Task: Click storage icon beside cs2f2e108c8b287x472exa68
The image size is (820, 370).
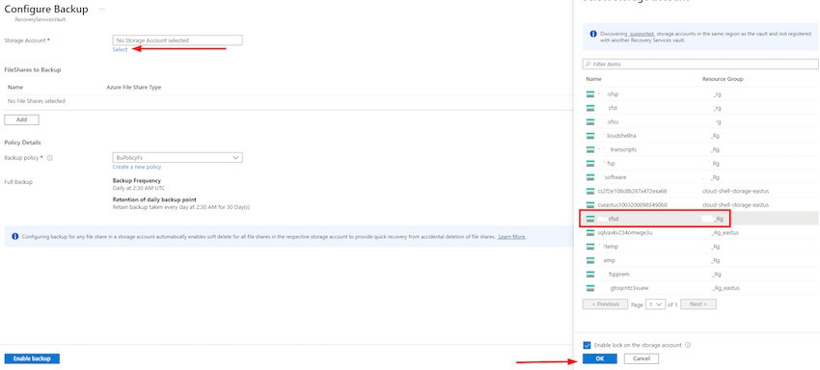Action: pyautogui.click(x=590, y=191)
